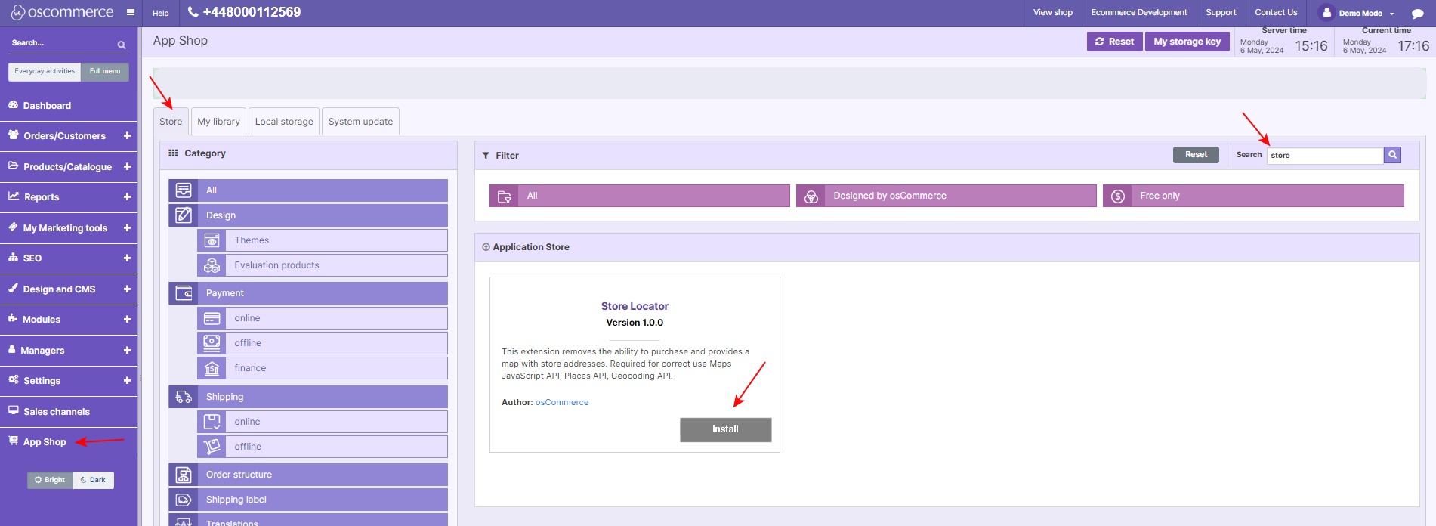Click the hamburger menu icon beside oscommerce logo
Image resolution: width=1436 pixels, height=526 pixels.
coord(131,12)
